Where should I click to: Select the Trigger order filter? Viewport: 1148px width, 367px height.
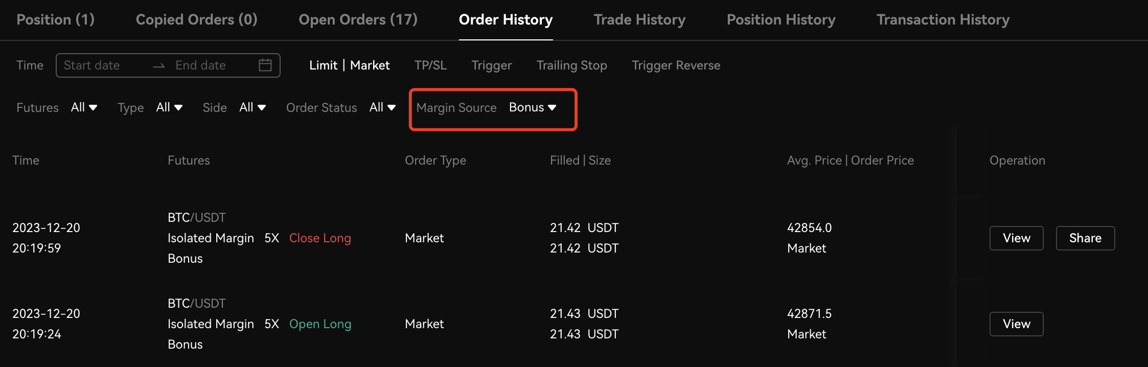tap(491, 65)
